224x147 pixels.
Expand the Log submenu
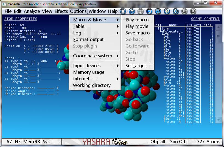pyautogui.click(x=95, y=33)
